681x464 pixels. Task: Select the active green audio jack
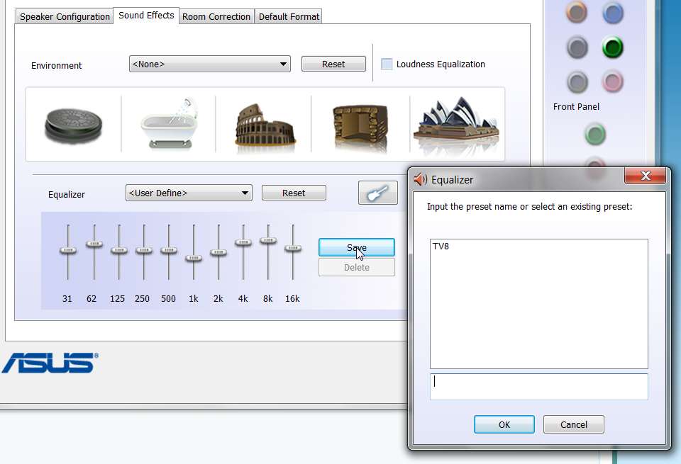pyautogui.click(x=613, y=47)
